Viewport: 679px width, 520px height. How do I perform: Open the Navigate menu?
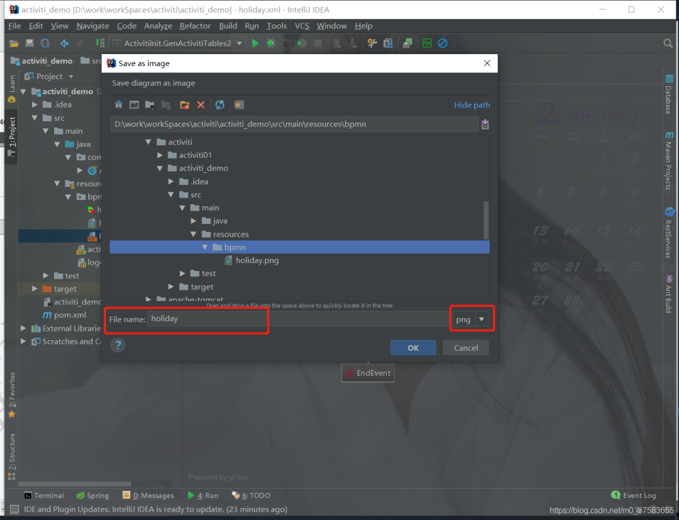(x=92, y=26)
